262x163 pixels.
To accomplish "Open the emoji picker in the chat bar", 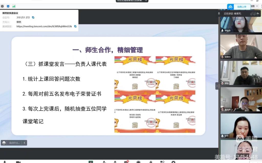I will coord(4,143).
